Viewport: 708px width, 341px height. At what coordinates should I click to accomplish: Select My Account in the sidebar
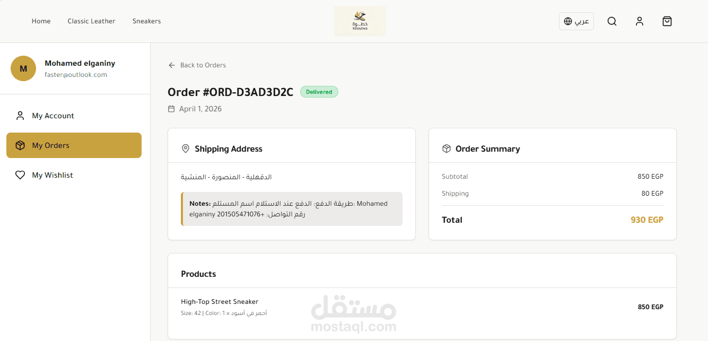point(53,116)
